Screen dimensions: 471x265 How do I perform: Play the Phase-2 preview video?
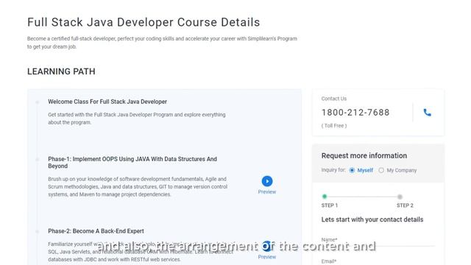(x=267, y=246)
